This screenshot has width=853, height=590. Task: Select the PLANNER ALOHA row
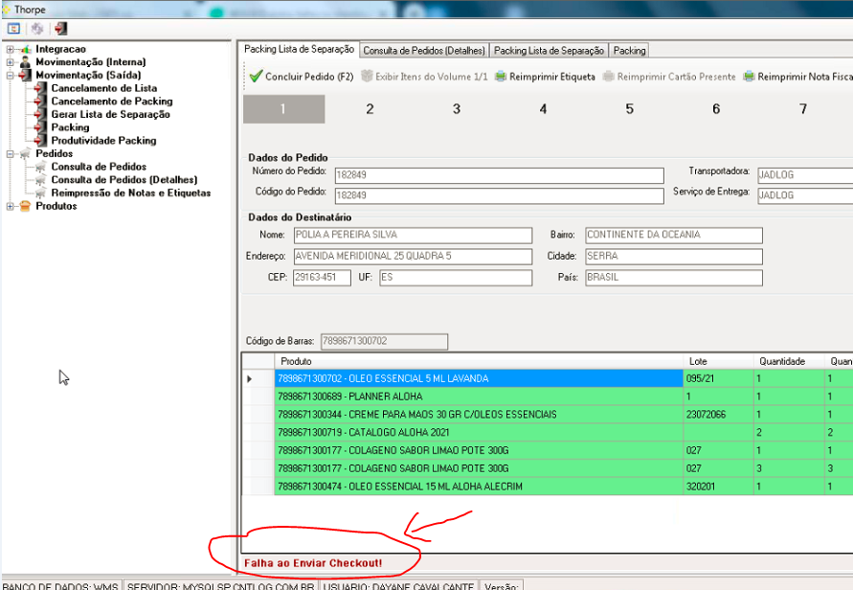pyautogui.click(x=547, y=397)
